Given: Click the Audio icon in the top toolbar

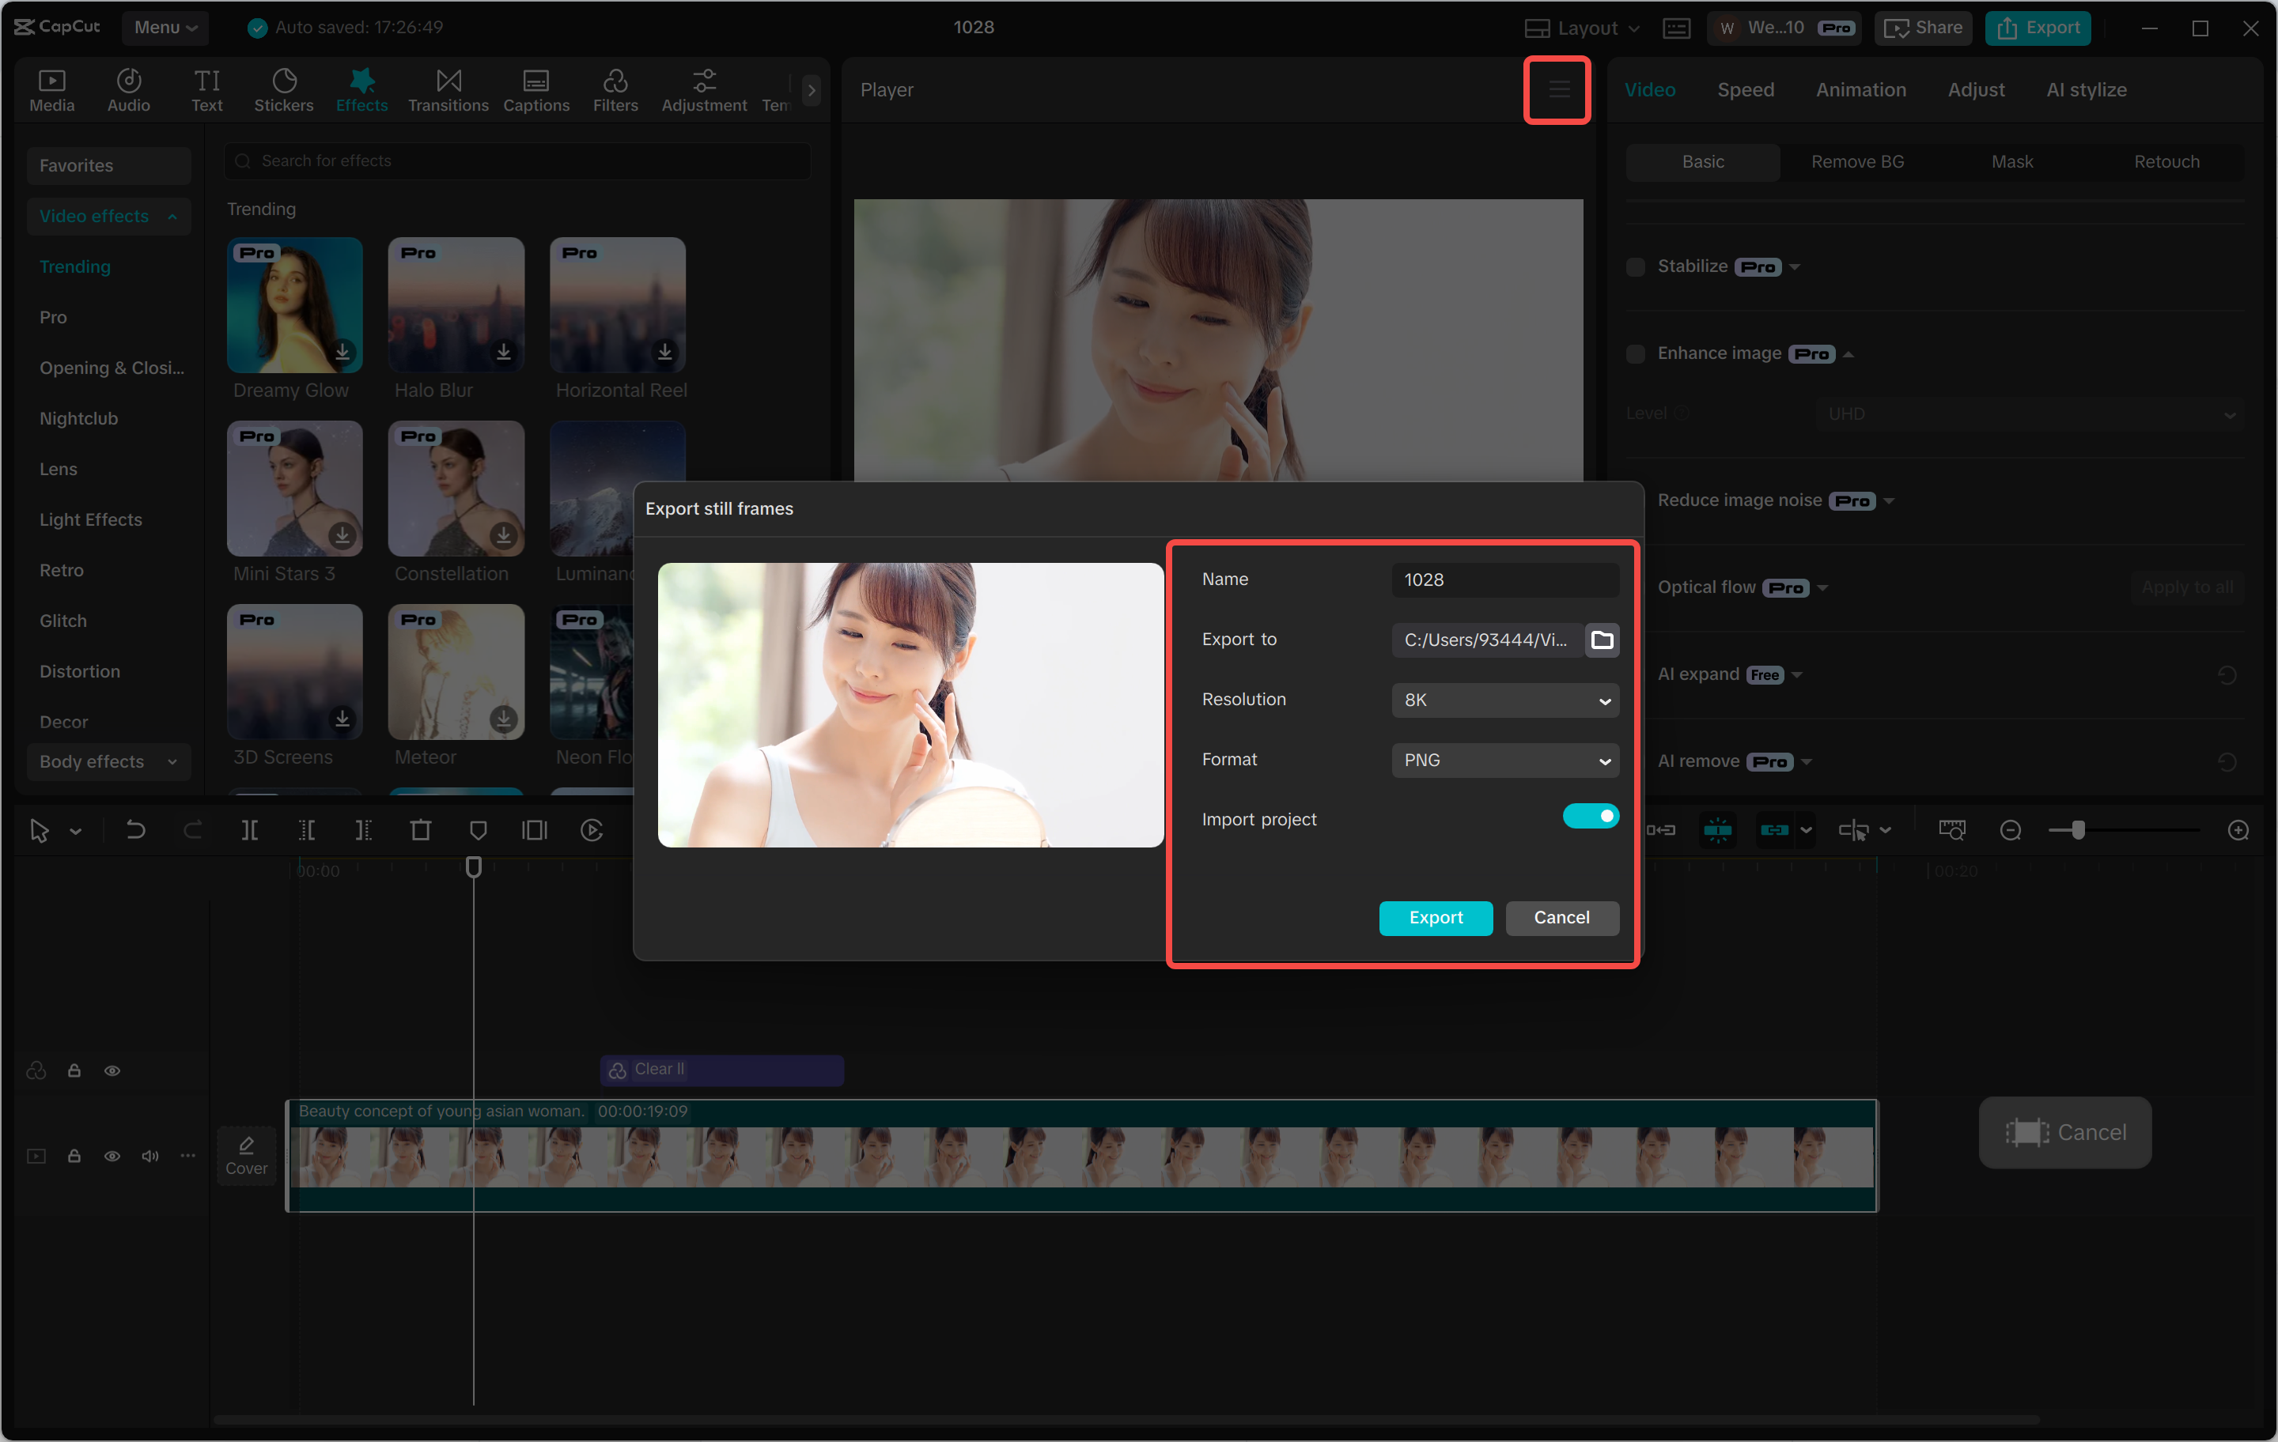Looking at the screenshot, I should click(x=127, y=89).
